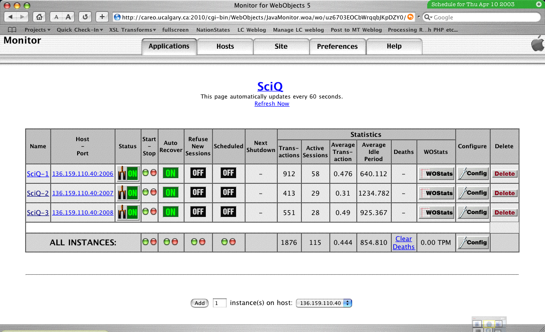This screenshot has width=545, height=332.
Task: Click the Refresh Now link
Action: pyautogui.click(x=272, y=104)
